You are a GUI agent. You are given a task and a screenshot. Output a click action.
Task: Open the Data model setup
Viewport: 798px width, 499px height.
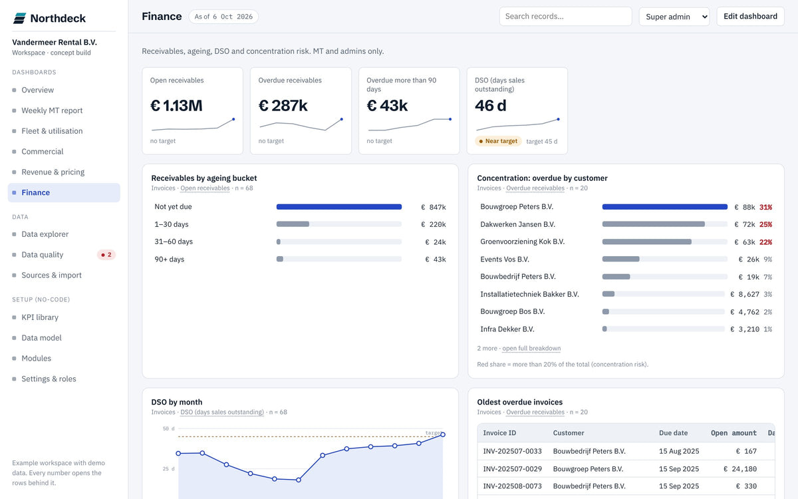click(64, 338)
